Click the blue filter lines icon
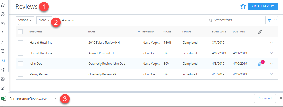 coord(270,20)
